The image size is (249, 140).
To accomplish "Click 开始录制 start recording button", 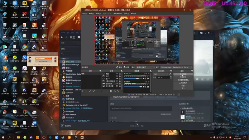I will pos(183,77).
